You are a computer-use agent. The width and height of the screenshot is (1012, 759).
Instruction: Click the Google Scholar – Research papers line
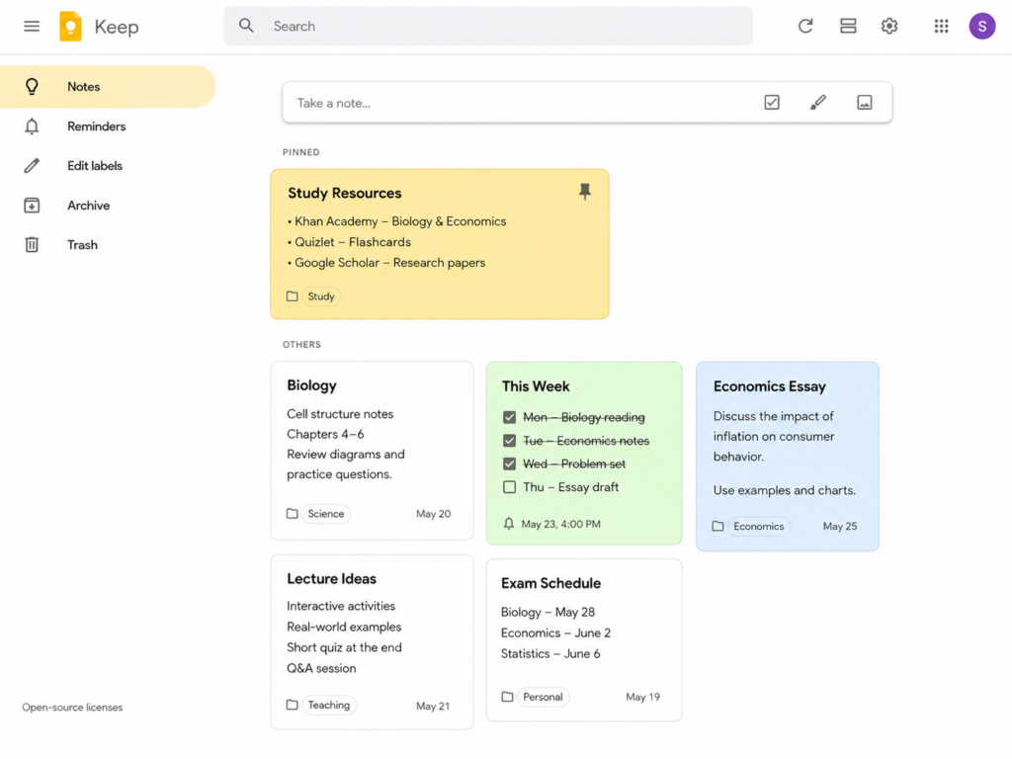click(386, 263)
